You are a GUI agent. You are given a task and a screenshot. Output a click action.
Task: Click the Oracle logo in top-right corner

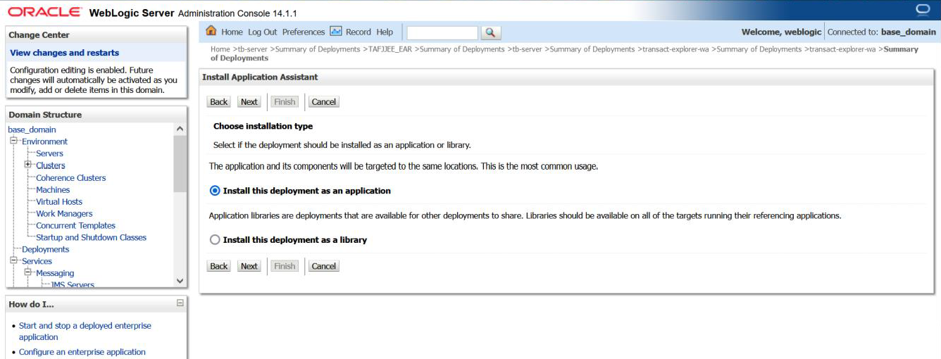[923, 9]
